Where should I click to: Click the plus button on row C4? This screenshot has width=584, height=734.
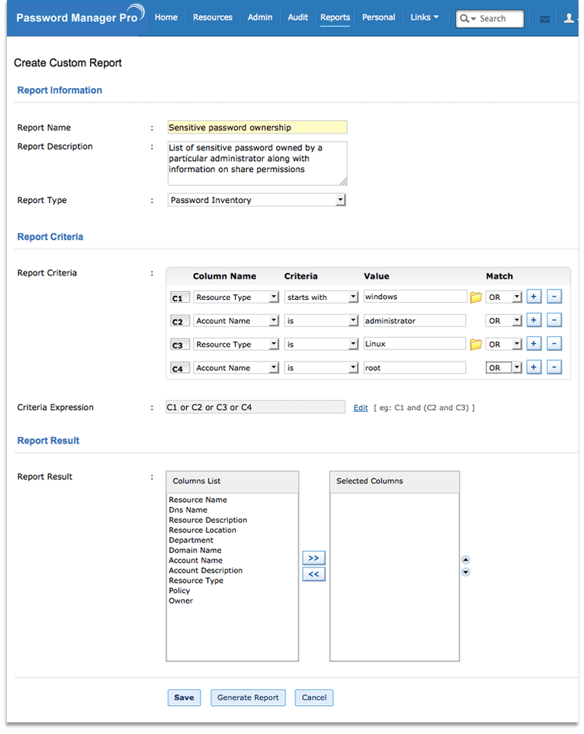tap(534, 367)
